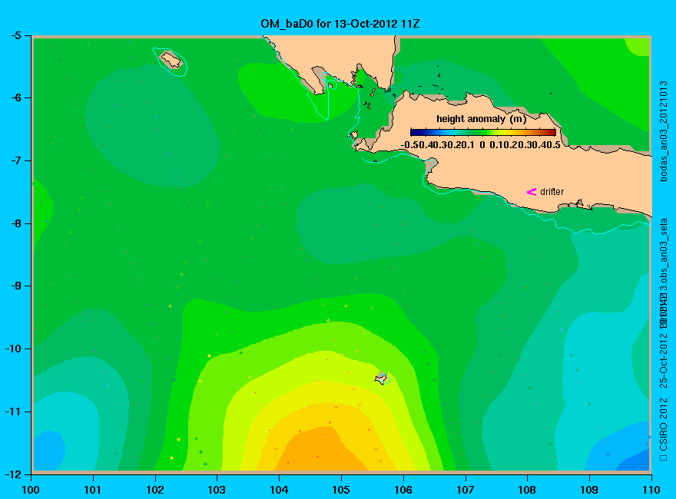Click the green middle of the height anomaly colorbar
Image resolution: width=676 pixels, height=499 pixels.
click(x=483, y=132)
